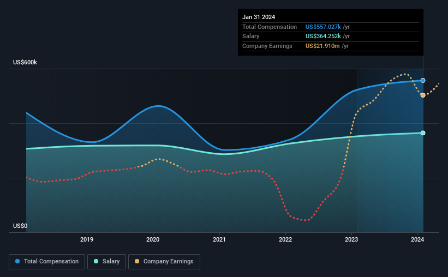Screen dimensions: 448x277
Task: Click the 2020 x-axis label
Action: pos(153,239)
